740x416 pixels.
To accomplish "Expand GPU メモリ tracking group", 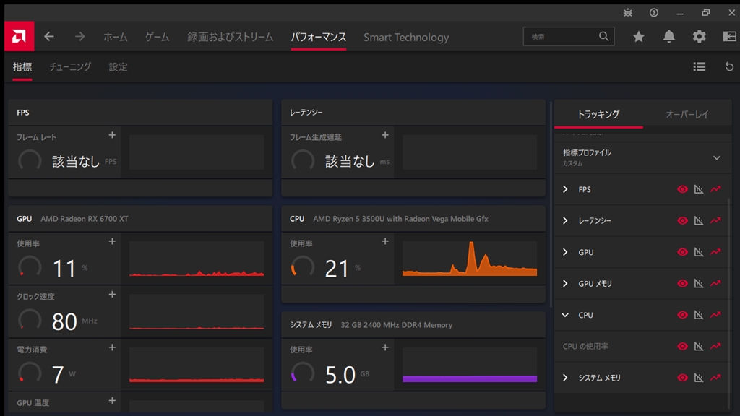I will (x=565, y=283).
